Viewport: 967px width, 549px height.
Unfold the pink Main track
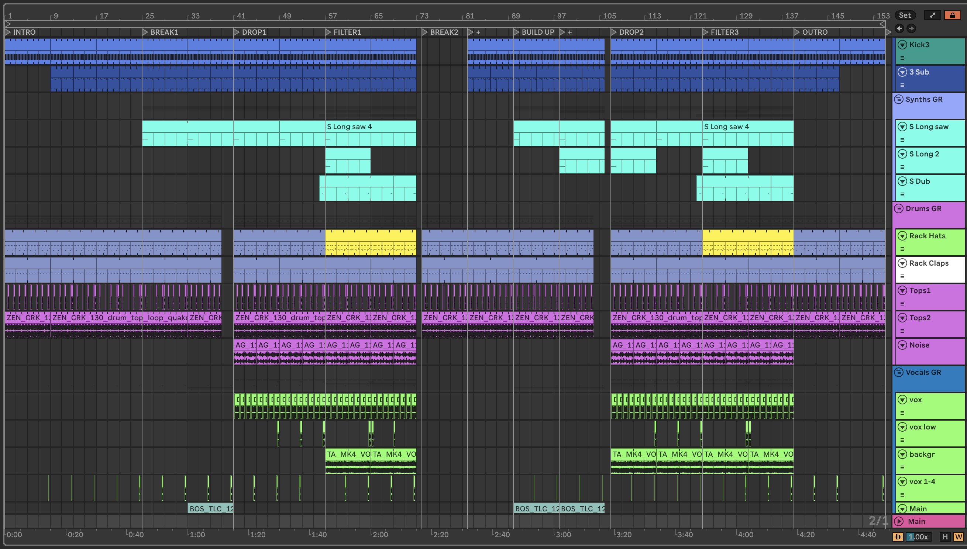899,521
